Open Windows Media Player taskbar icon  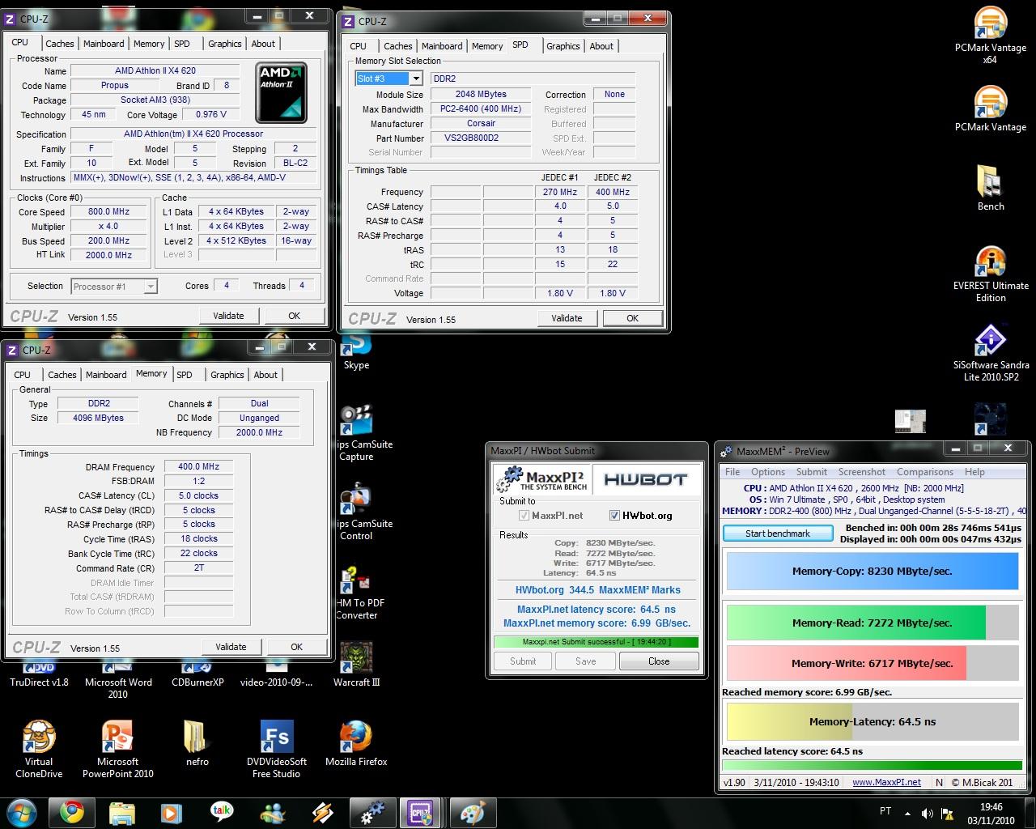click(x=172, y=812)
